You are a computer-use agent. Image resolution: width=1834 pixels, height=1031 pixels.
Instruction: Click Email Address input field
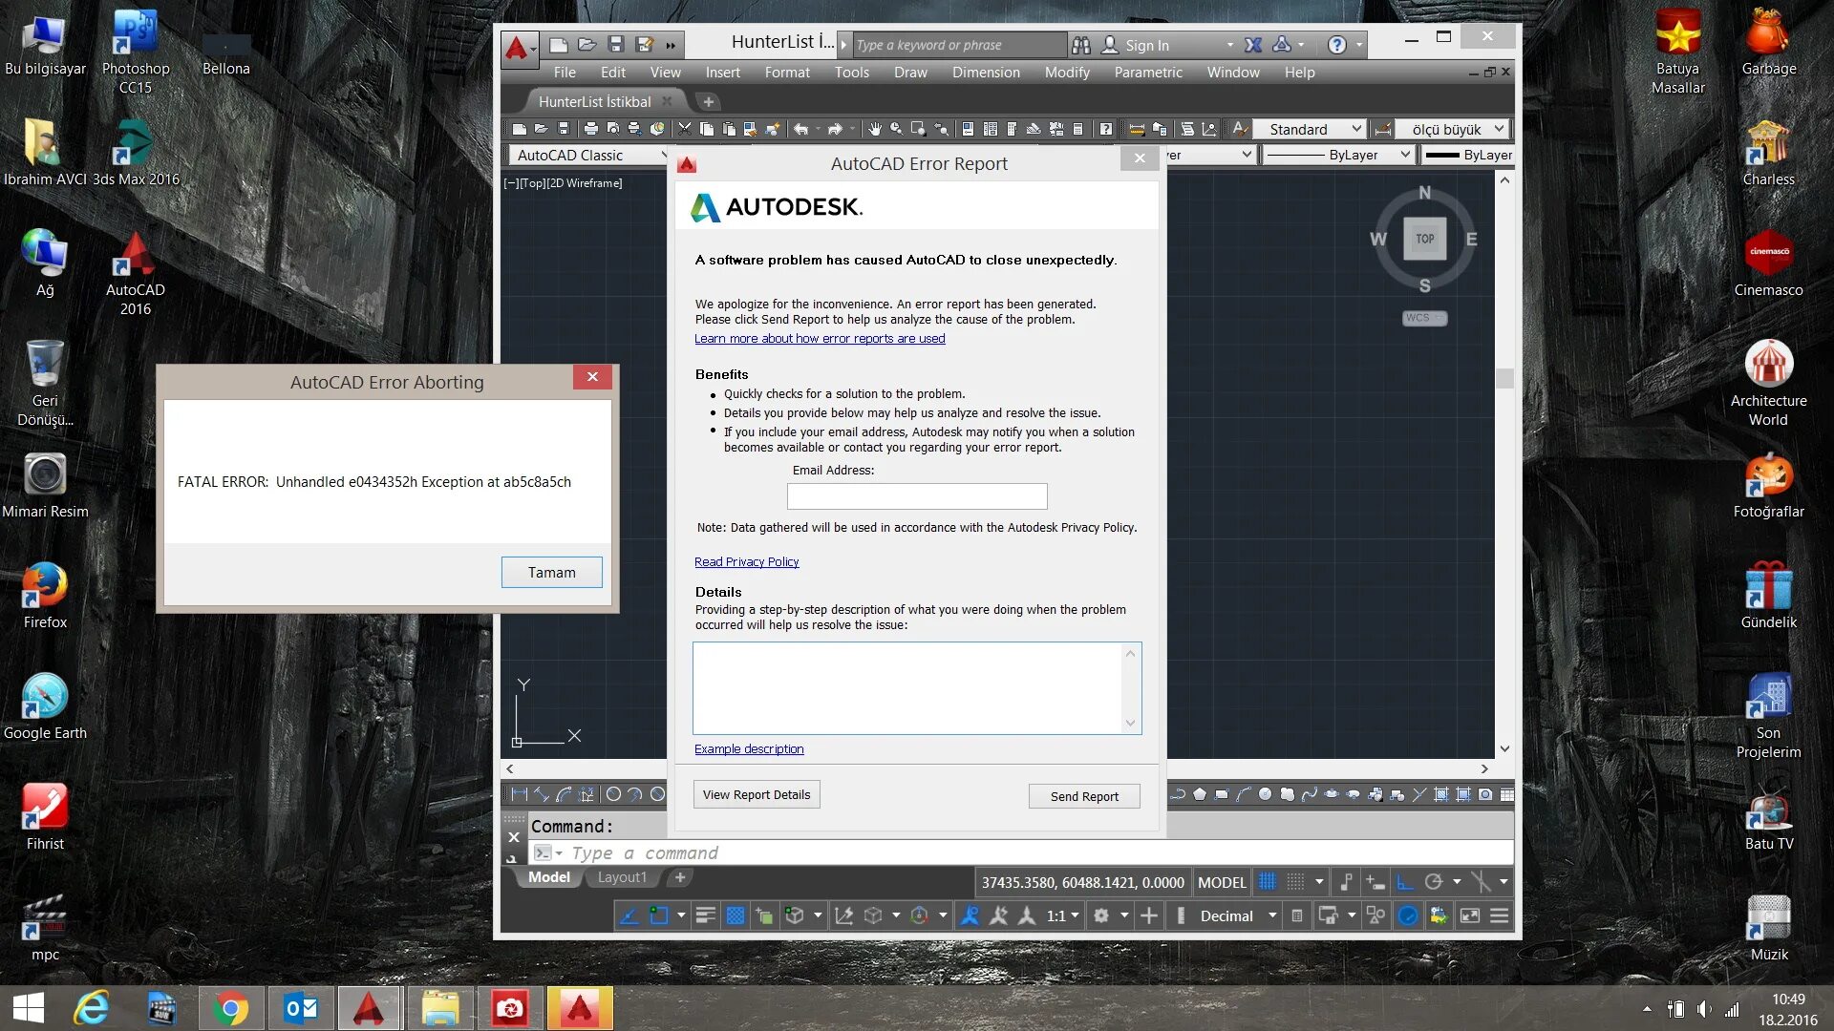[916, 494]
